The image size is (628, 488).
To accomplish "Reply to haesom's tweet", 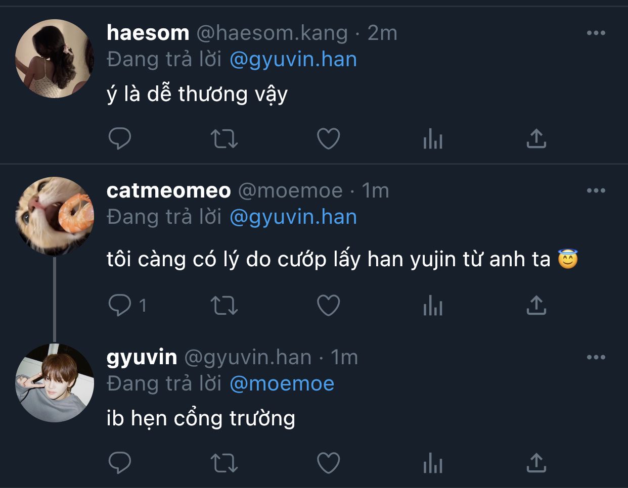I will click(120, 138).
